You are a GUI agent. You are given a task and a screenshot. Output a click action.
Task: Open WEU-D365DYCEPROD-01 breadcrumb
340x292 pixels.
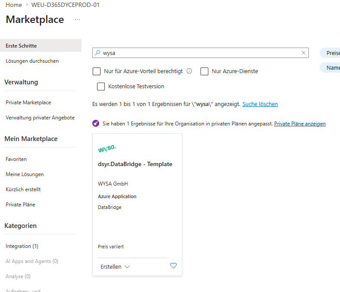coord(65,5)
